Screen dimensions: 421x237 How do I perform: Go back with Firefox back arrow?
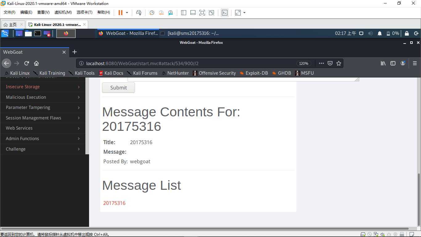6,63
